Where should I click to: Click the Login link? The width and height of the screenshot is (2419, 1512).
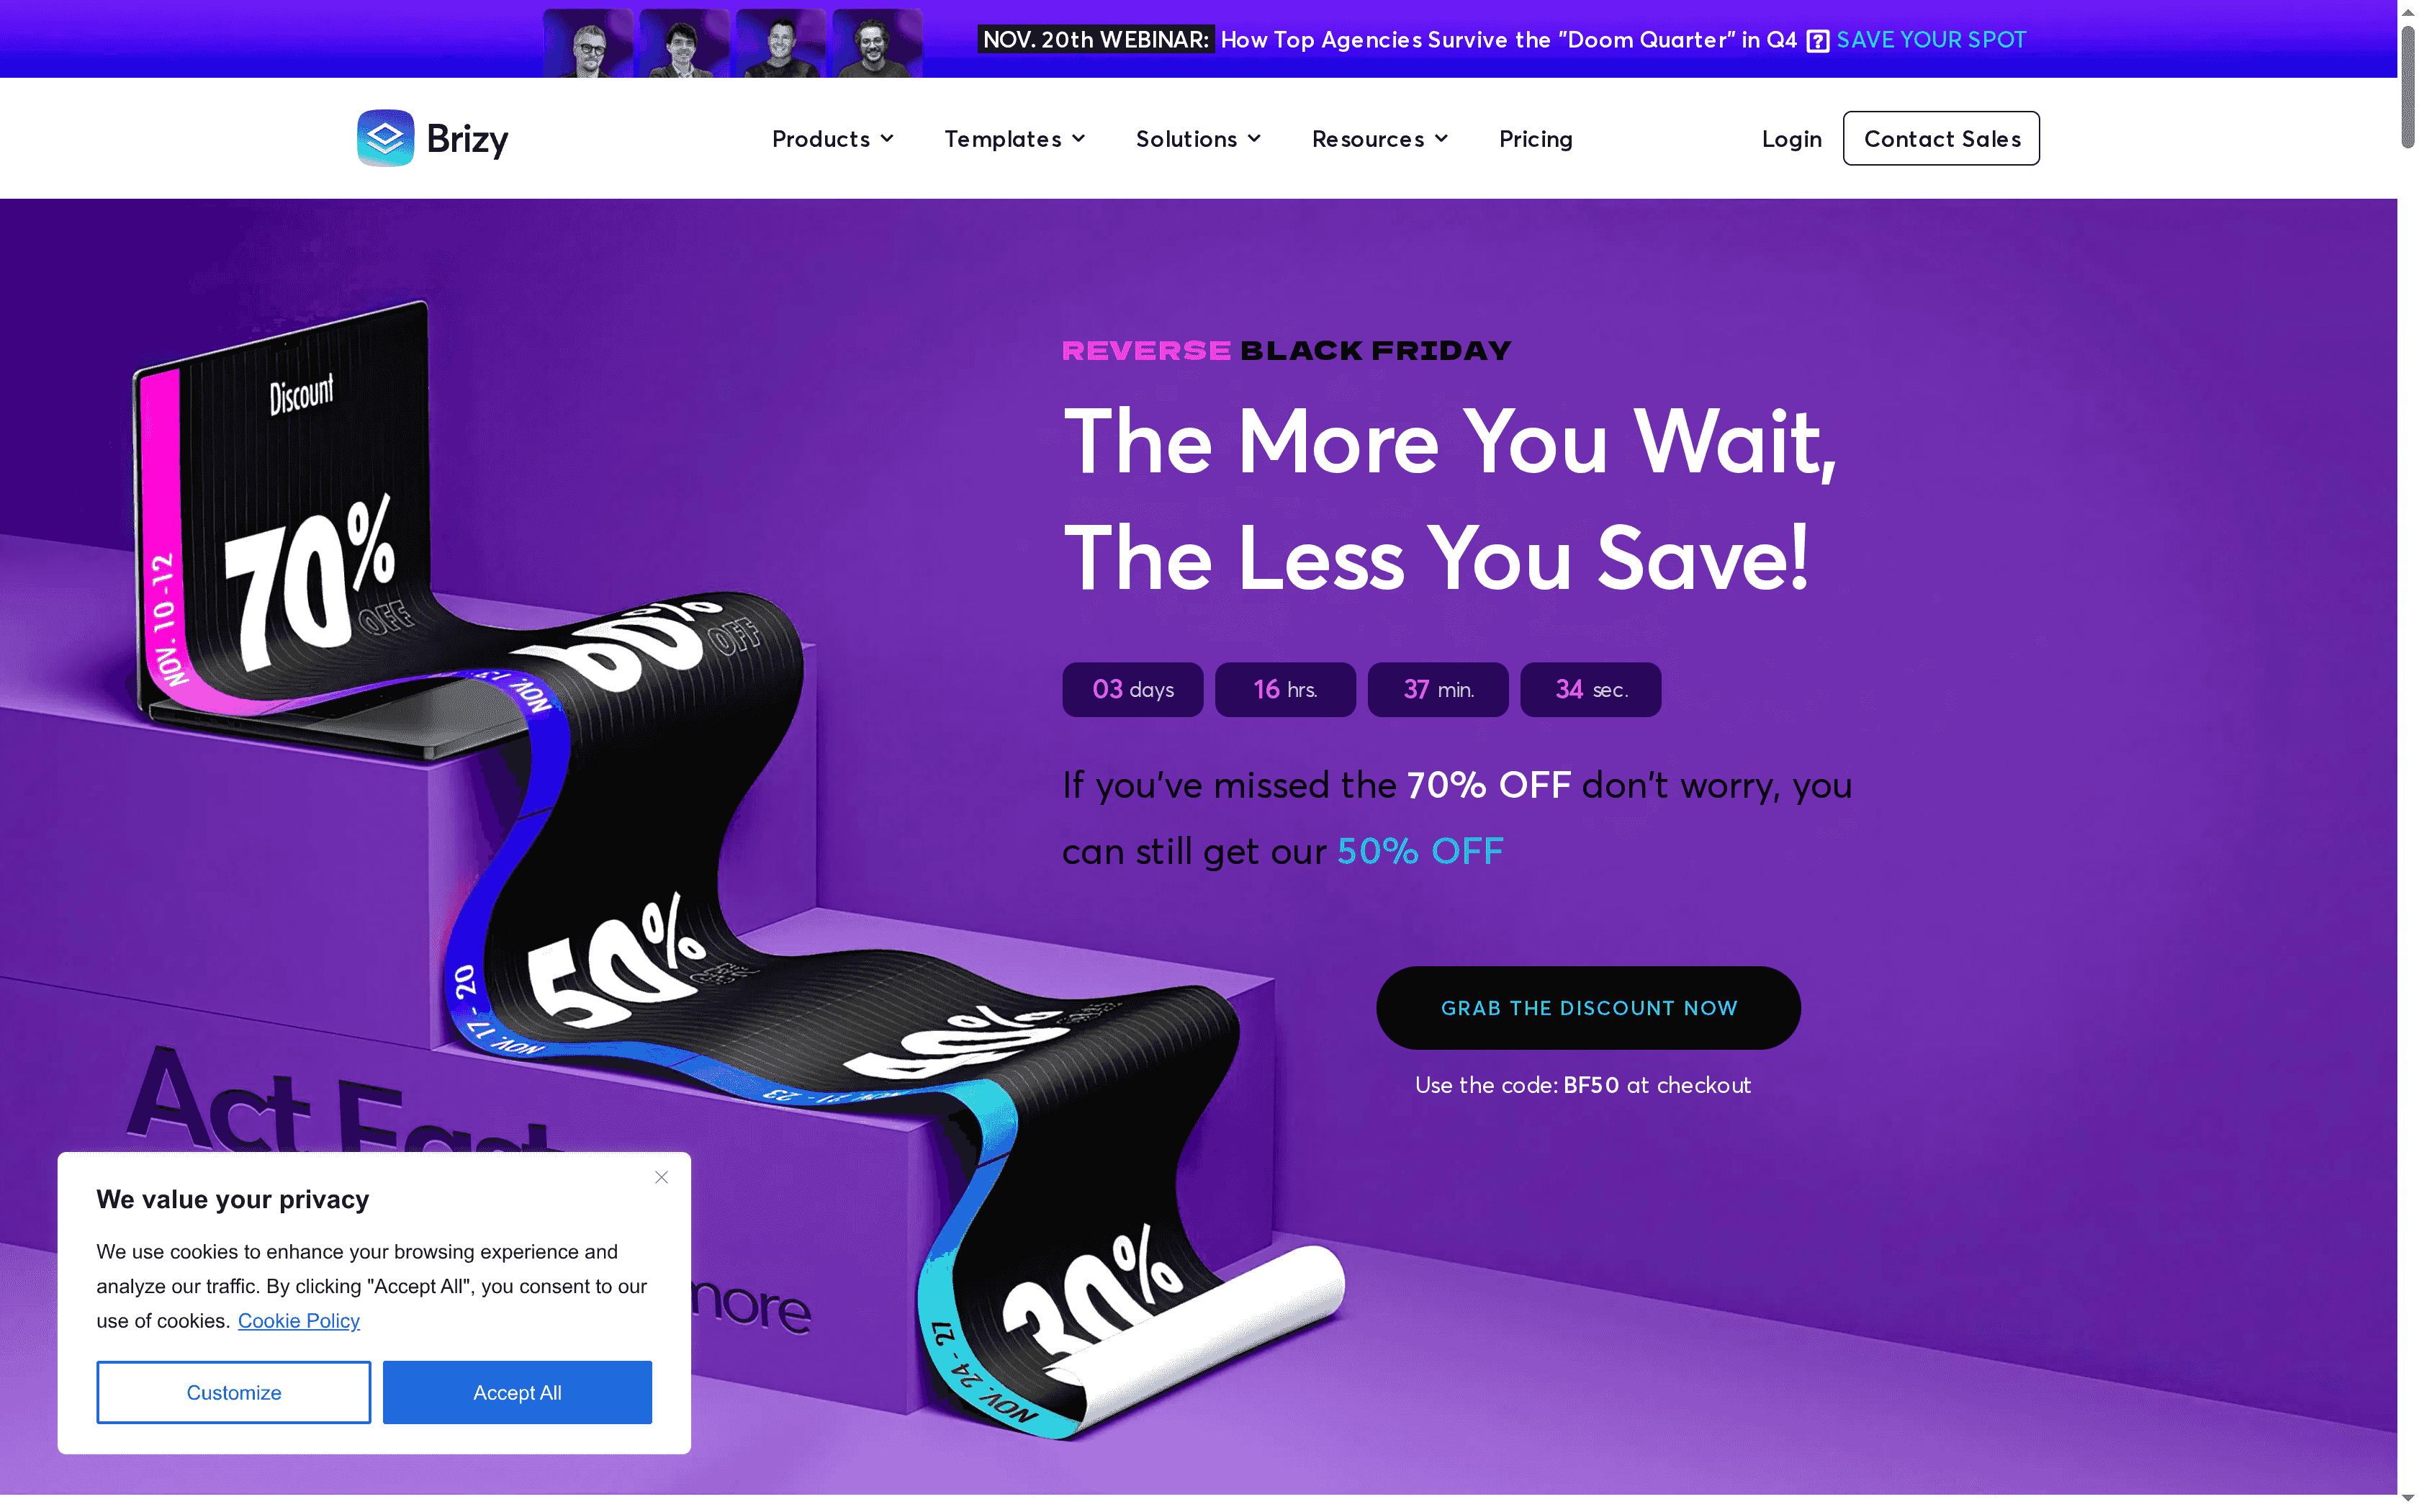pyautogui.click(x=1791, y=139)
